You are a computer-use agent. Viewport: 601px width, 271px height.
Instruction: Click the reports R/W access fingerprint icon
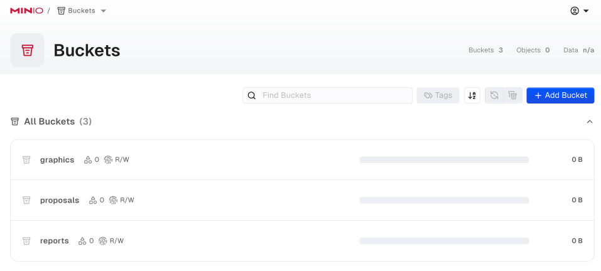pos(103,241)
